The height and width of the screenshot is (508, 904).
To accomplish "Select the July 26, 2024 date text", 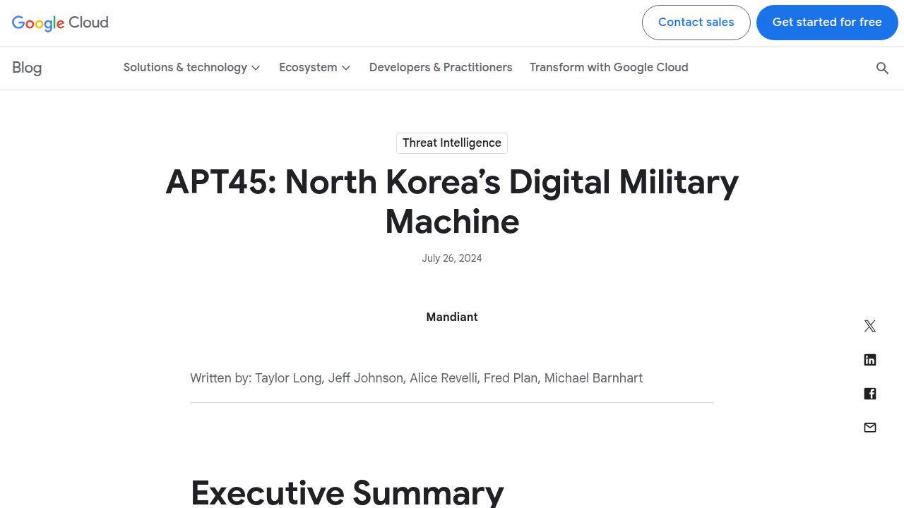I will click(452, 258).
